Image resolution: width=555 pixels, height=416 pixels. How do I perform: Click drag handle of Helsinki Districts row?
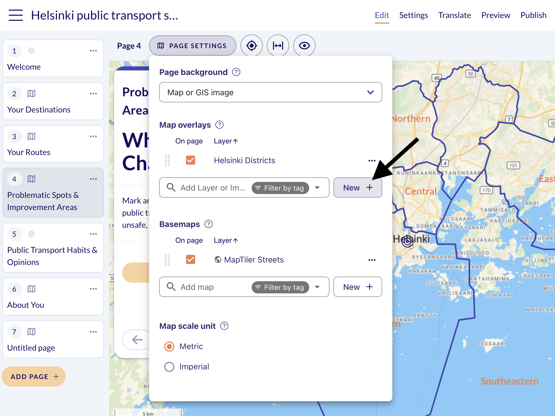[167, 160]
